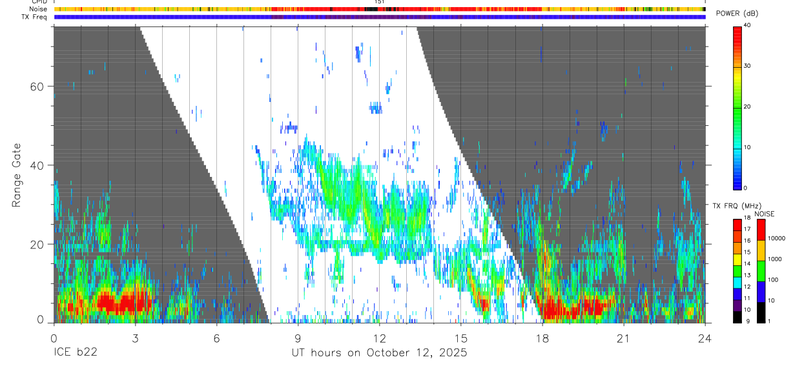Click the 18 label on TX FRQ legend
Image resolution: width=793 pixels, height=366 pixels.
(747, 218)
